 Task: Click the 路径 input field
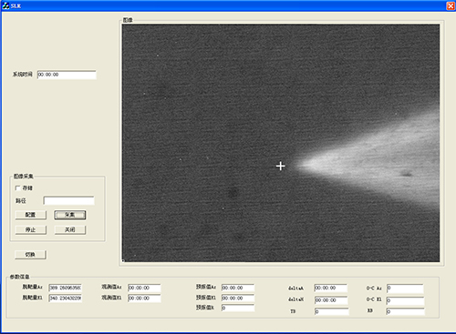[x=68, y=200]
